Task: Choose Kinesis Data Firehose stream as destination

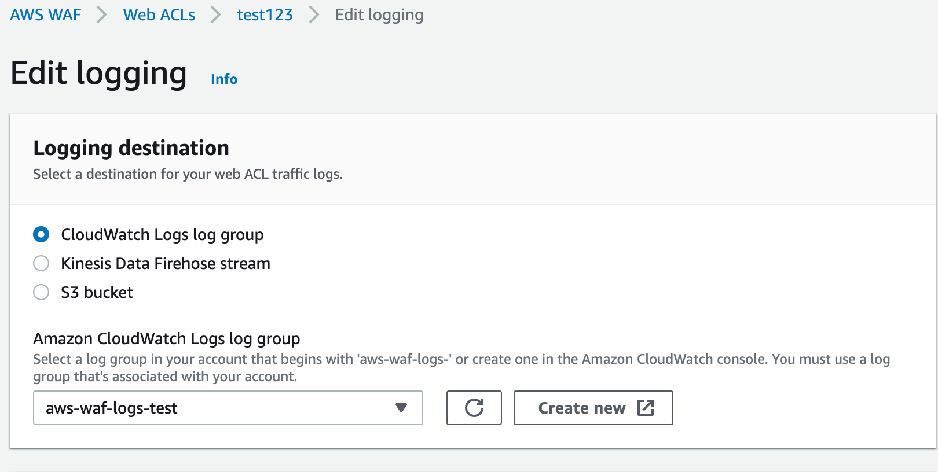Action: coord(41,263)
